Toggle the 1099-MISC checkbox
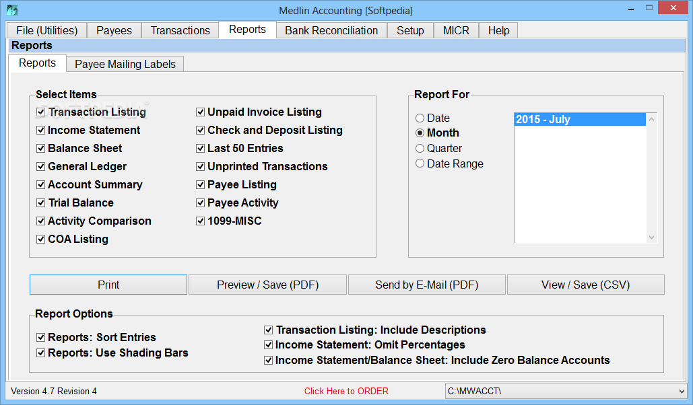Screen dimensions: 693x405 tap(200, 221)
